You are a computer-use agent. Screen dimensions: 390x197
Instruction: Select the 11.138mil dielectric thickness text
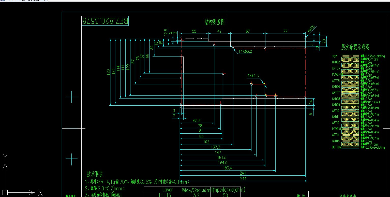point(370,102)
